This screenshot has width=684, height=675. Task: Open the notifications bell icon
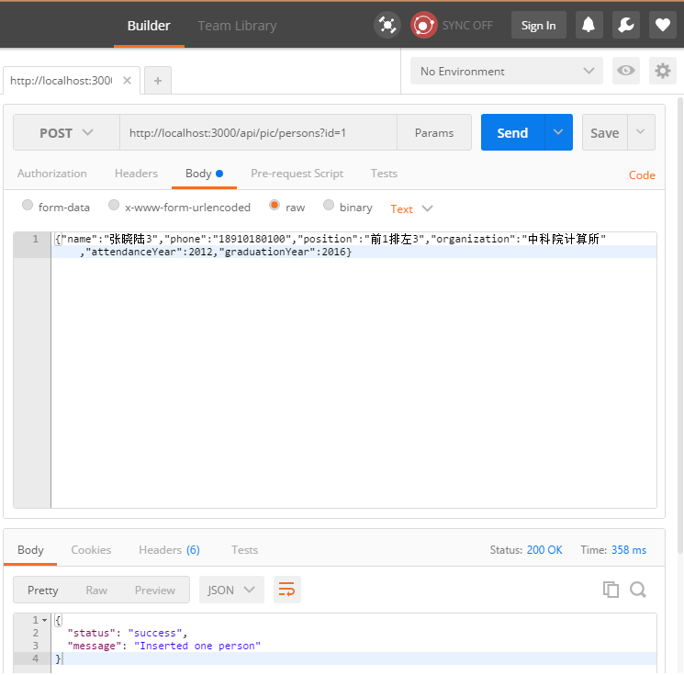click(589, 25)
